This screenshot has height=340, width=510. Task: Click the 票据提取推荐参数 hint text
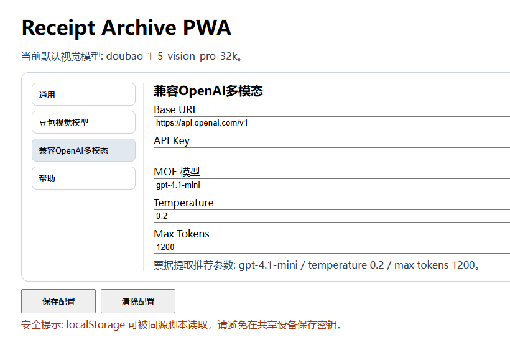click(x=318, y=265)
